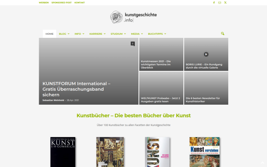Screen dimensions: 267x167
Task: Open the Gombrich Geschichte der Kunst book
Action: [x=63, y=152]
